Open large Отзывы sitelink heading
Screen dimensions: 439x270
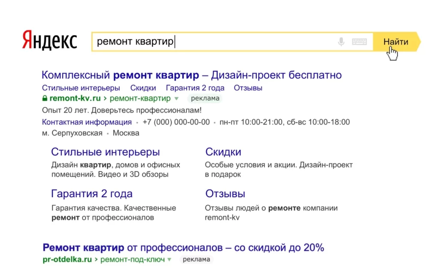225,194
